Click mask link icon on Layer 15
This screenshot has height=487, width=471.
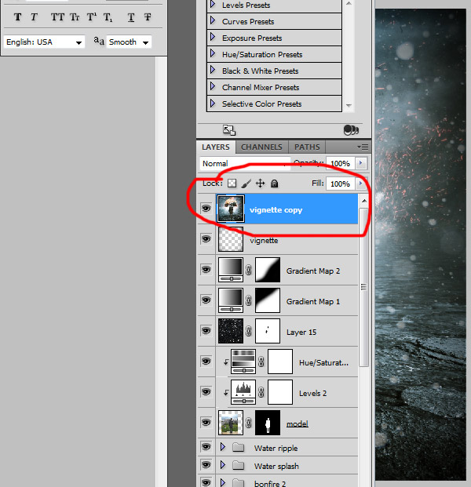pos(248,331)
